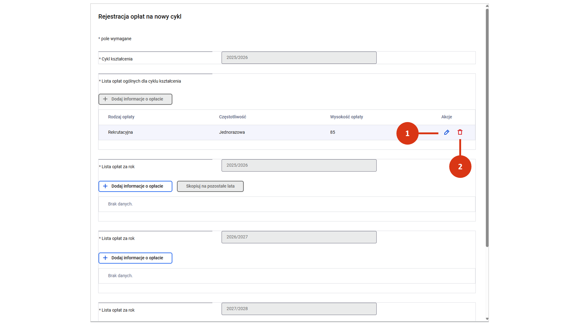The image size is (585, 328).
Task: Click the Cykl kształcenia field 2025/2026
Action: [x=299, y=58]
